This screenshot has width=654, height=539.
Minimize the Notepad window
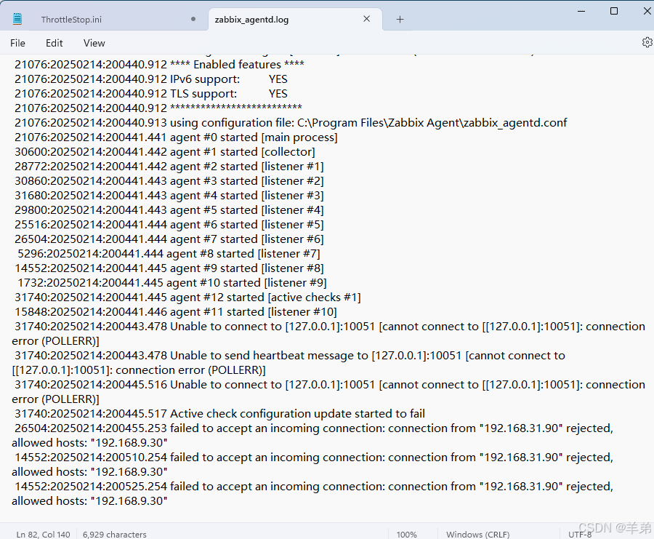pos(581,11)
